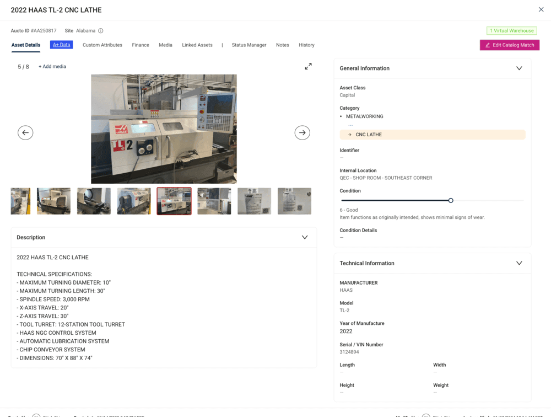
Task: Click the serial number 3124894
Action: coord(349,352)
